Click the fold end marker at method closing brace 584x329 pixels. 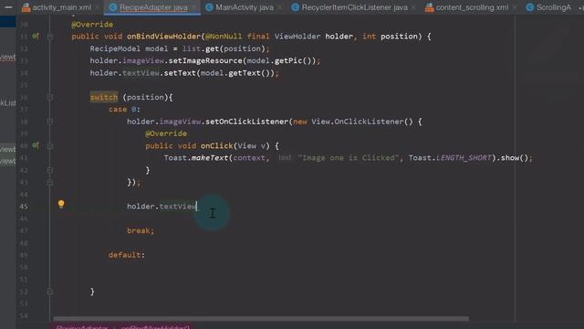(x=50, y=292)
